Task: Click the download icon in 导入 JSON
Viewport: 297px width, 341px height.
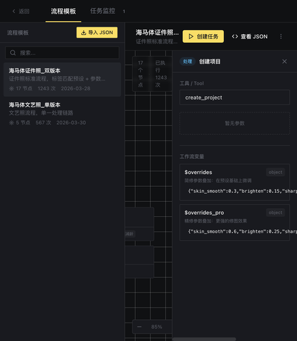Action: 83,33
